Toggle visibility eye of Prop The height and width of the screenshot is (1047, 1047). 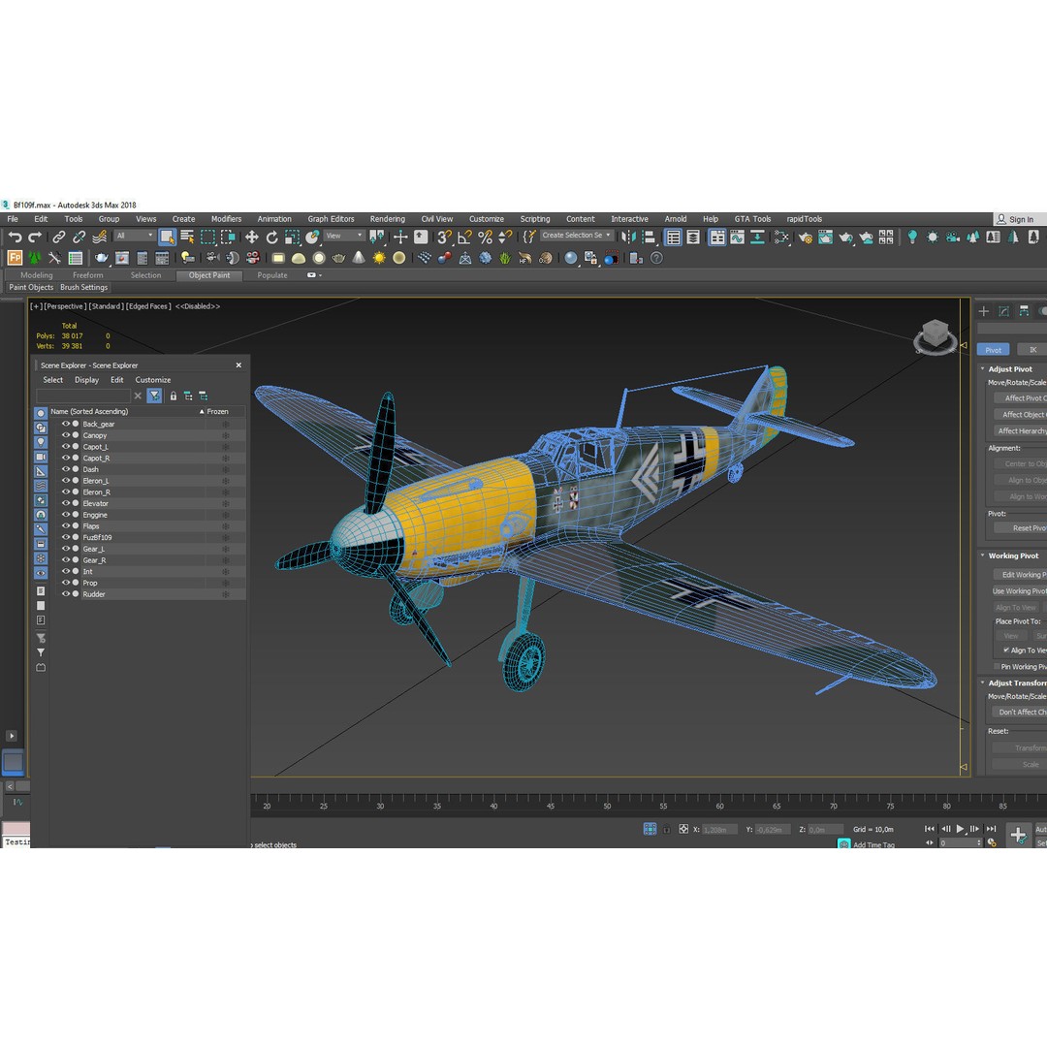(66, 583)
